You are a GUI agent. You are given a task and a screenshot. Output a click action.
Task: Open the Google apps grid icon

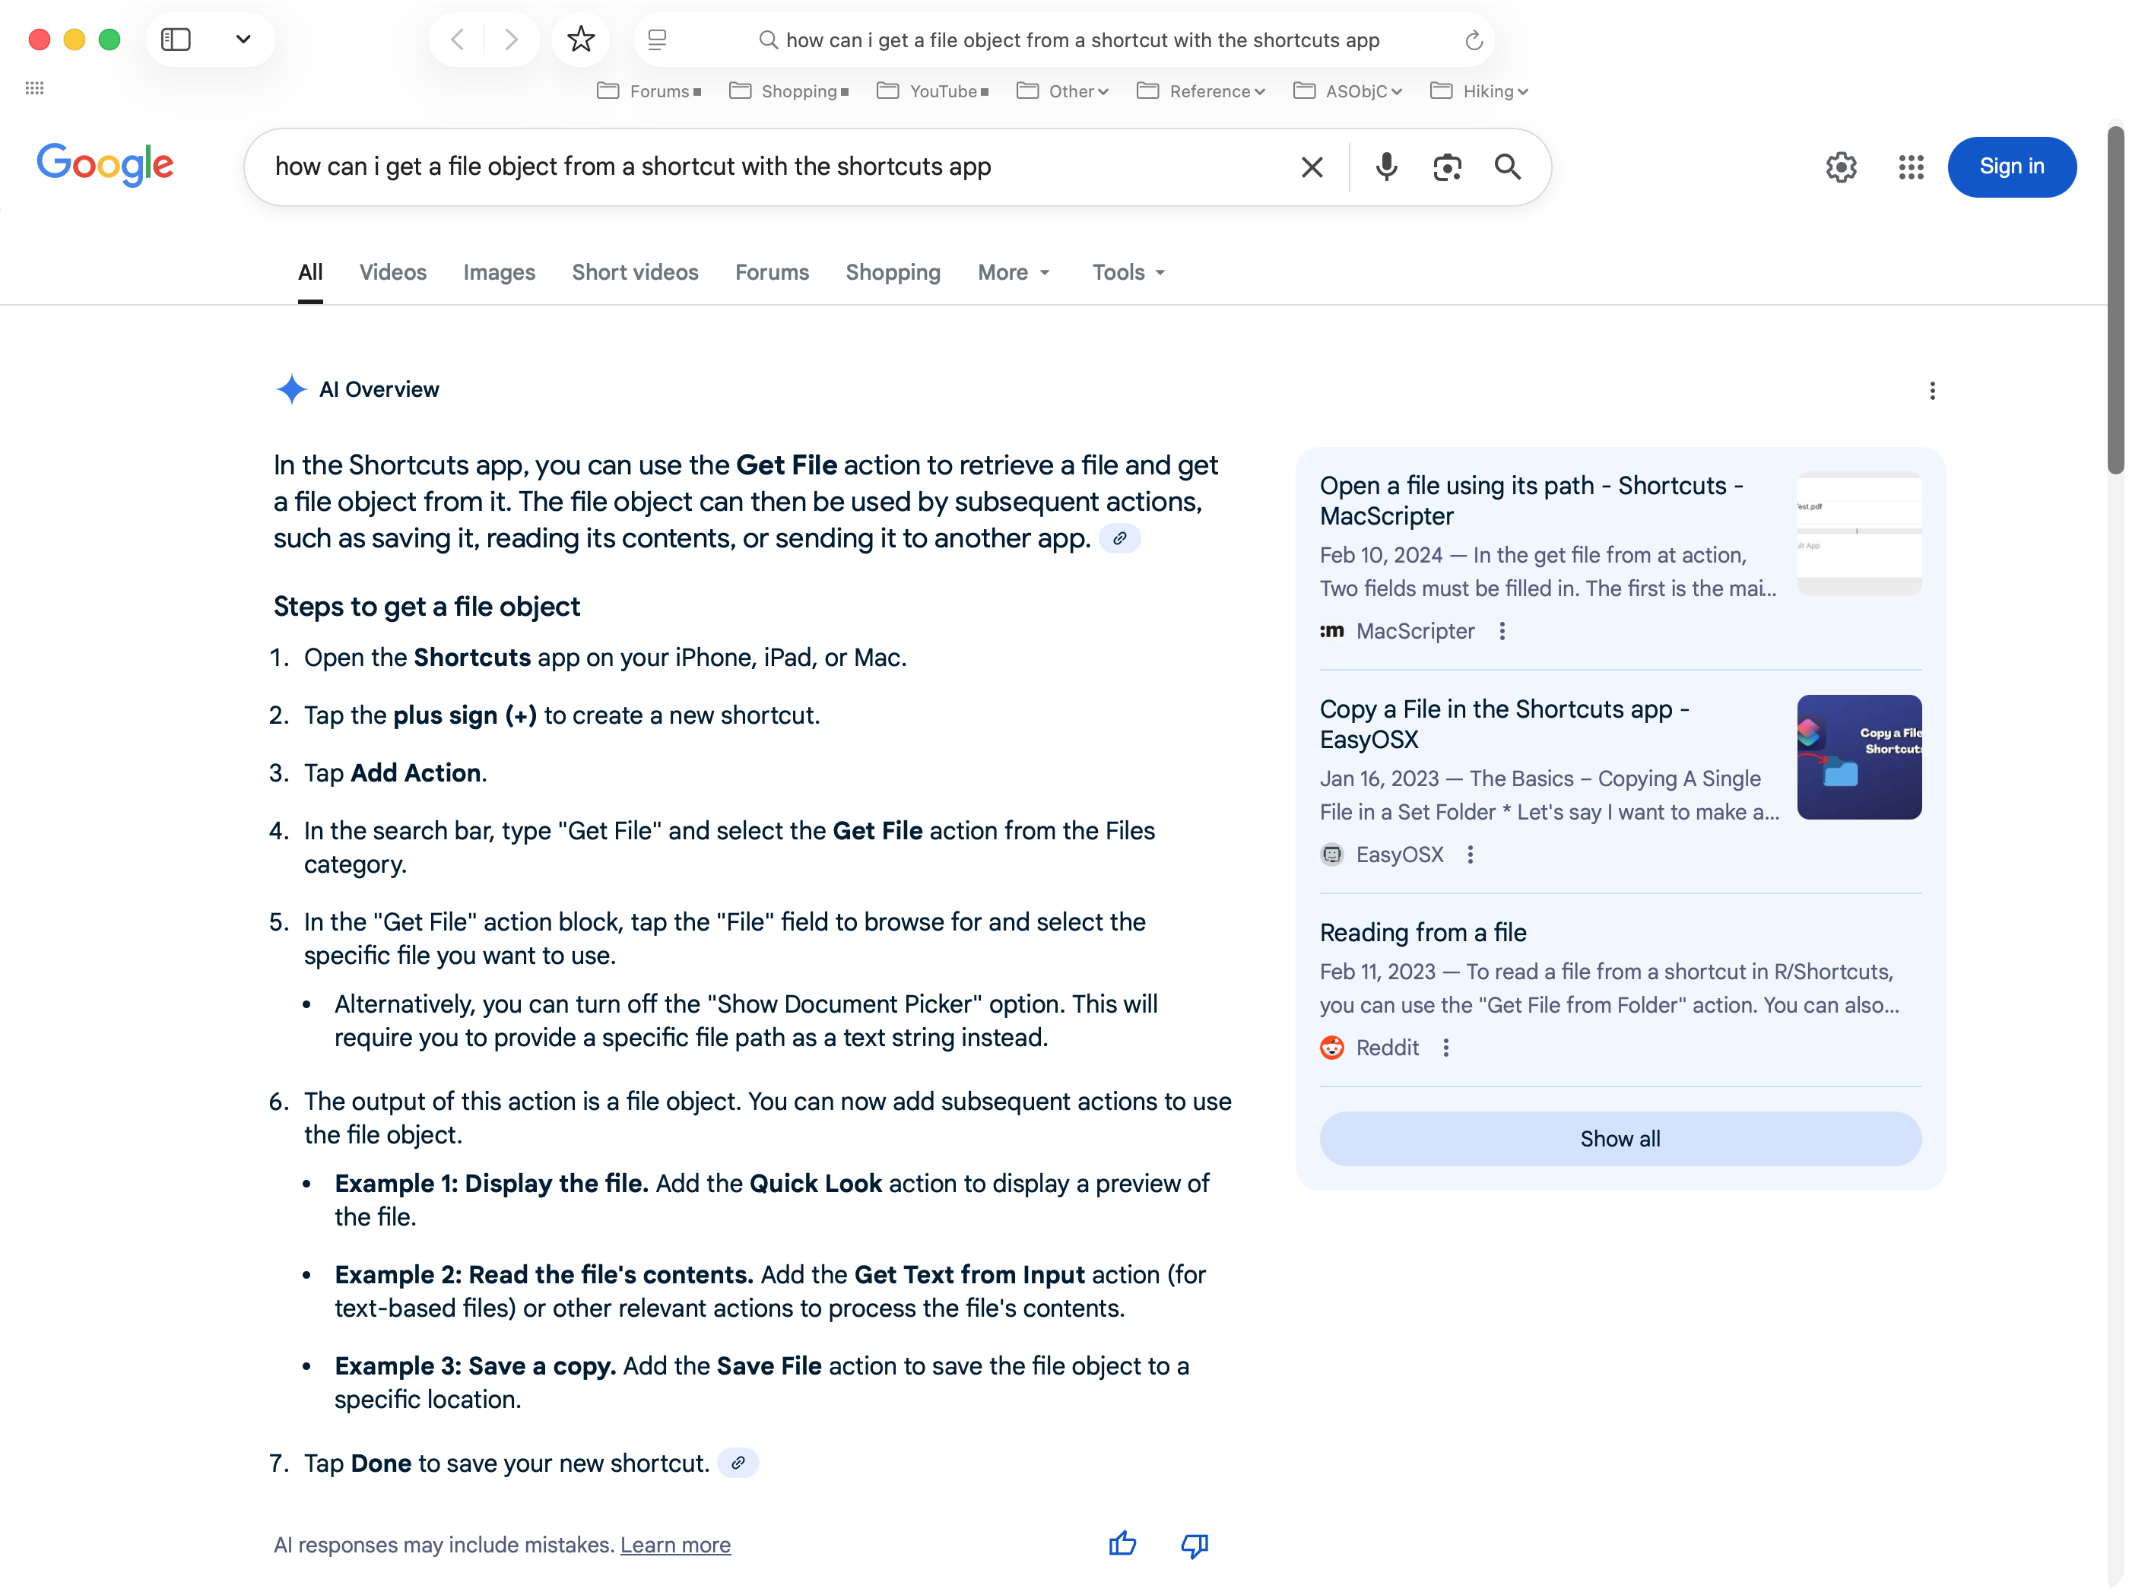[x=1911, y=166]
